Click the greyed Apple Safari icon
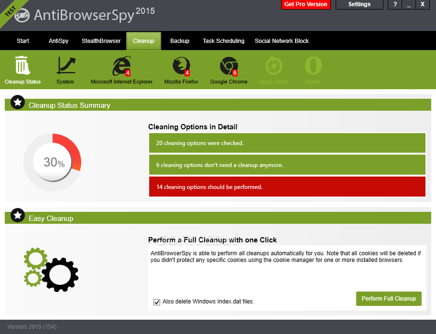The width and height of the screenshot is (436, 334). (273, 66)
